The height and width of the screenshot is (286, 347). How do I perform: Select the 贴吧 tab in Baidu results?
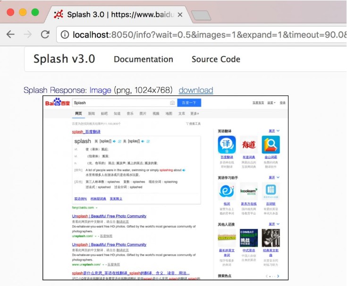tap(104, 113)
